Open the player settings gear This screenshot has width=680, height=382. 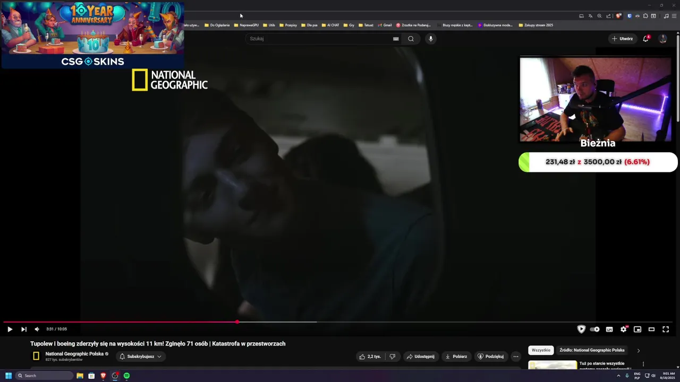coord(624,329)
